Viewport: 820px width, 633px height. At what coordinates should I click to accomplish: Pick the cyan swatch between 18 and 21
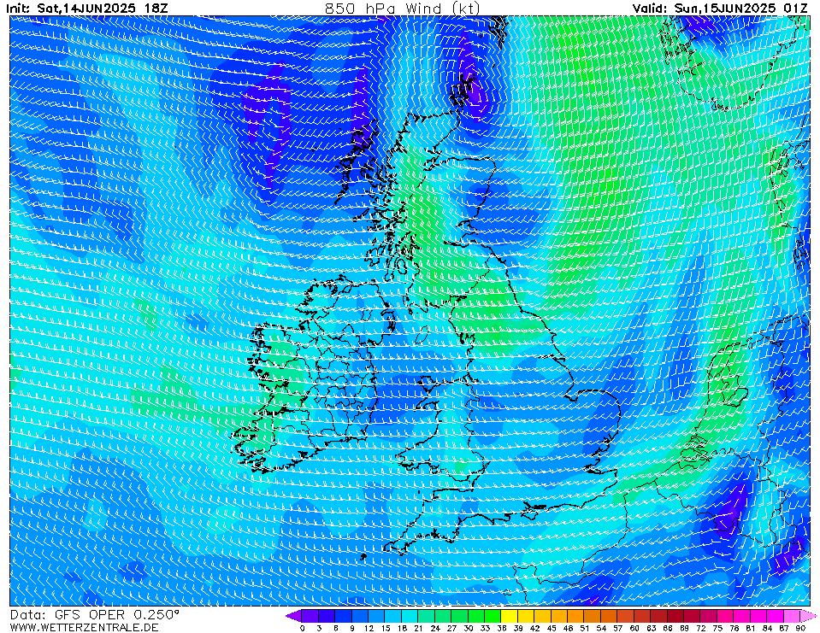coord(410,616)
